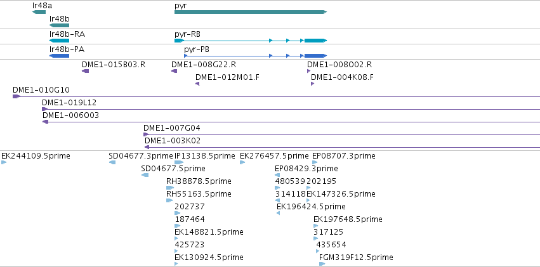
Task: Click the IP13138.5prime EST glyph
Action: click(179, 162)
